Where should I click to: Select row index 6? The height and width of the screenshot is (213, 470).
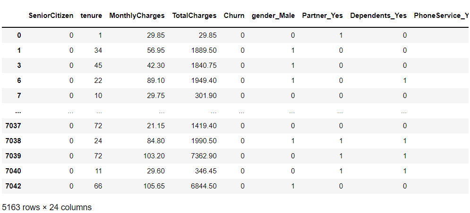[19, 81]
